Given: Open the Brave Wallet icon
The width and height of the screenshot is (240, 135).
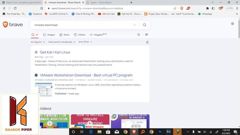Looking at the screenshot, I should click(220, 8).
